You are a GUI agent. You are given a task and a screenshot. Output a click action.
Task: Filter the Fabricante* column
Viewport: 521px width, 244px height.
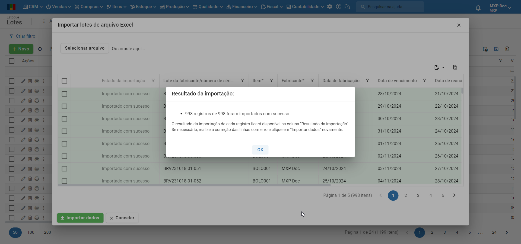pos(312,81)
